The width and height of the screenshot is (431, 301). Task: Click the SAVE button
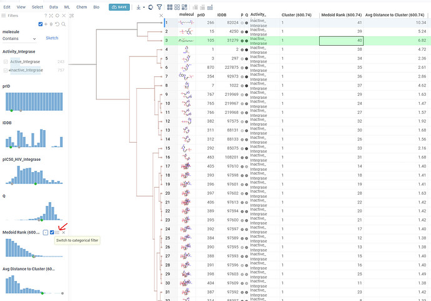(x=119, y=7)
